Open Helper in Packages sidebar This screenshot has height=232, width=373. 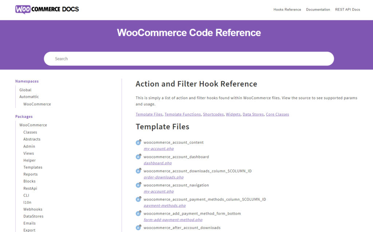point(30,161)
